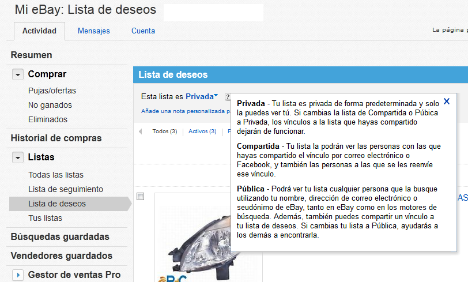This screenshot has height=282, width=468.
Task: Click the bold Pública term in popup
Action: click(250, 189)
